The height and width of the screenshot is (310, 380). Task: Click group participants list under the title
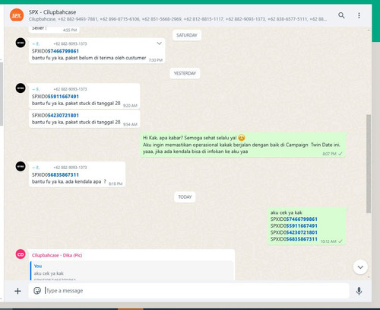coord(178,19)
